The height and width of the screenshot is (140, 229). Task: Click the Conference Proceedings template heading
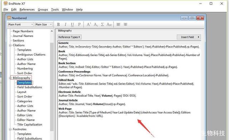click(x=74, y=71)
